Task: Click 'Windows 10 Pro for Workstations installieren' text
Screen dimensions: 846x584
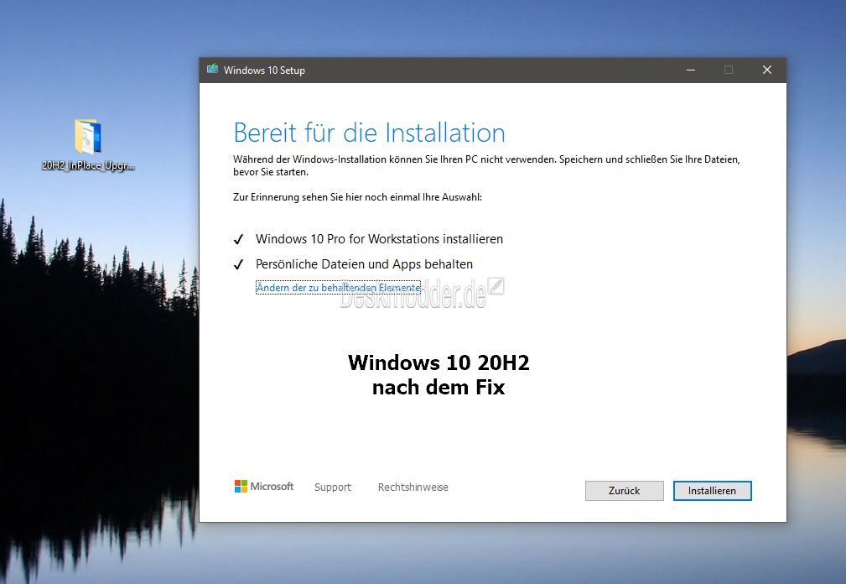Action: [x=379, y=239]
